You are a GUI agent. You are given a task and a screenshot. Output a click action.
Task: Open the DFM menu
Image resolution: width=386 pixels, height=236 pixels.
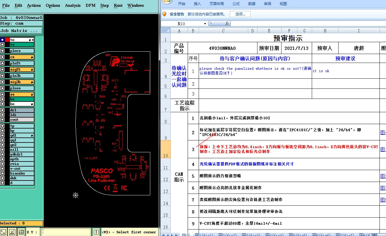[x=91, y=5]
